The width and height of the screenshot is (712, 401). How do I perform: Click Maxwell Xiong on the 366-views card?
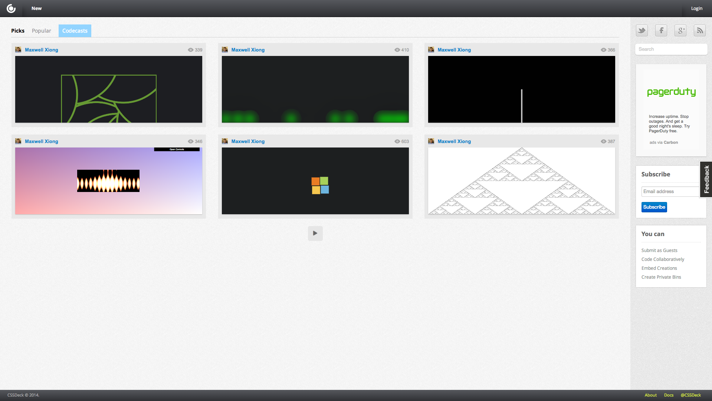(454, 50)
